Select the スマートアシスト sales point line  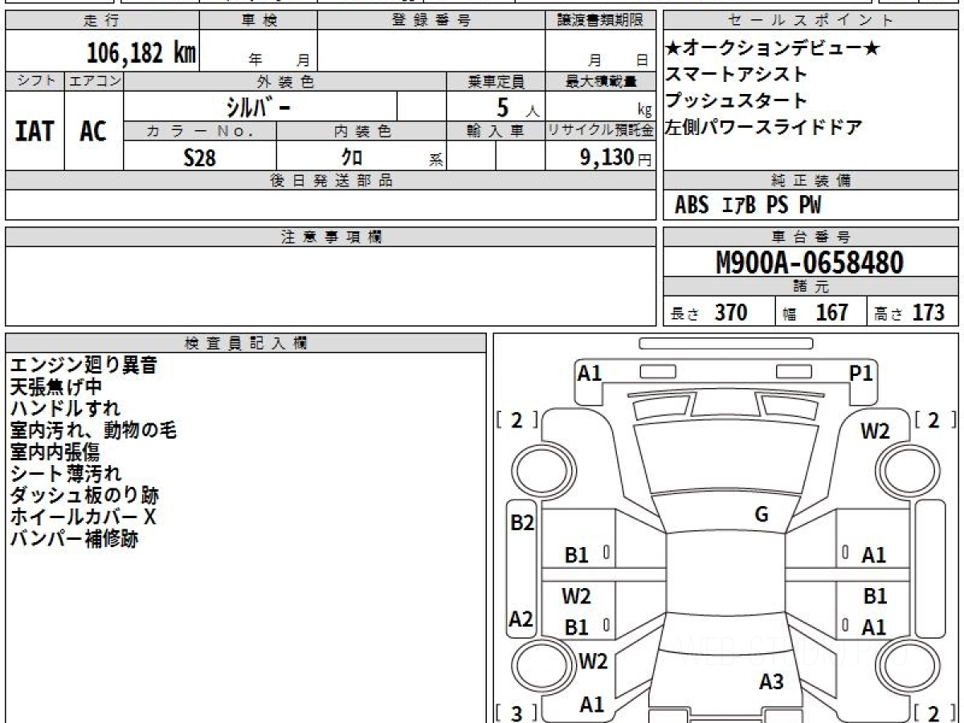pos(736,75)
